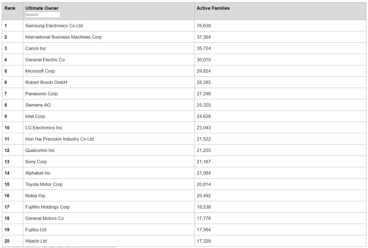Click General Electric Co name
The width and height of the screenshot is (368, 248).
tap(45, 60)
